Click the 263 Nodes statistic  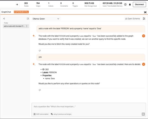26,4
